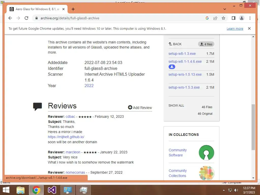Expand the tab search dropdown arrow
The height and width of the screenshot is (195, 260).
click(x=225, y=9)
